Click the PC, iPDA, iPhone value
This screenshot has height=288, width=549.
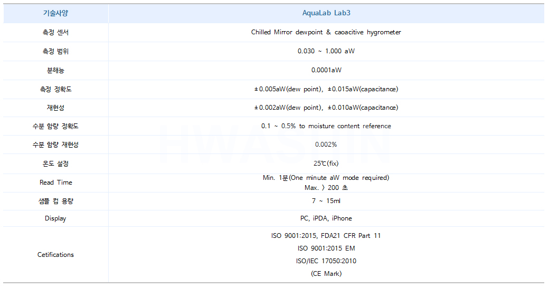[x=326, y=218]
